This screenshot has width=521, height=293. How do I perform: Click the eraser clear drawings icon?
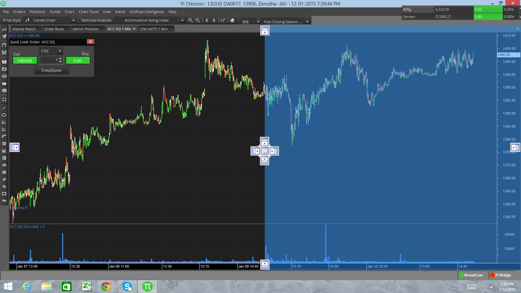coord(232,20)
